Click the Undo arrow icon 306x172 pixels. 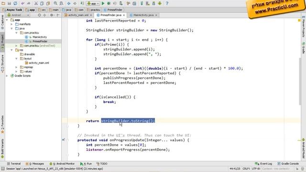coord(23,3)
